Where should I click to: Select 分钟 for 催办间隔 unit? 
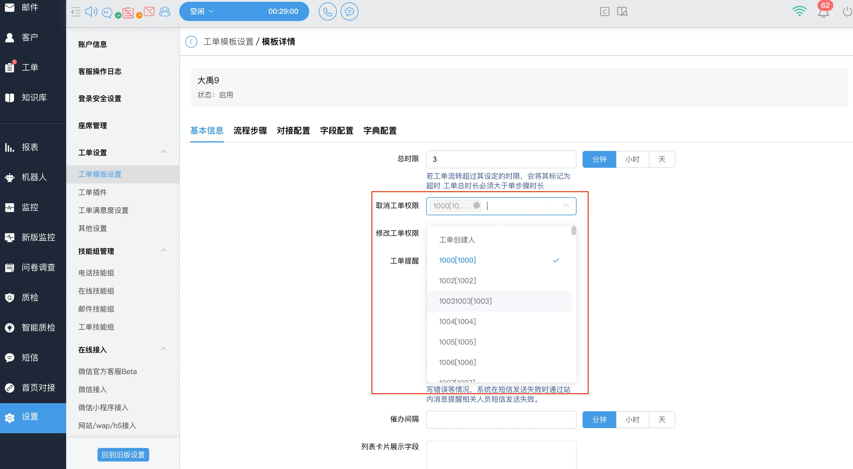(x=599, y=420)
